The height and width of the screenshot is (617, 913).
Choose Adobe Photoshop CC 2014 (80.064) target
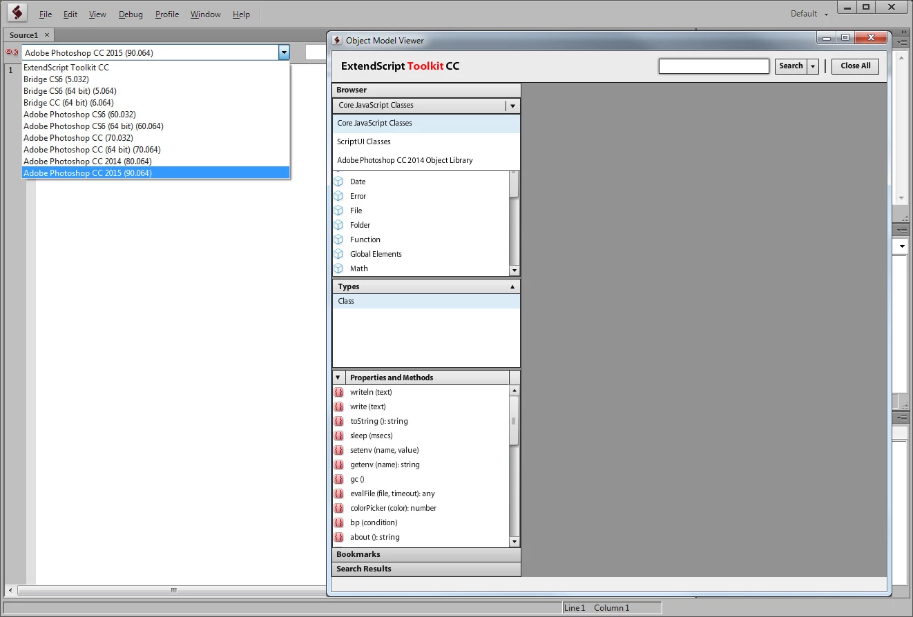click(x=155, y=161)
